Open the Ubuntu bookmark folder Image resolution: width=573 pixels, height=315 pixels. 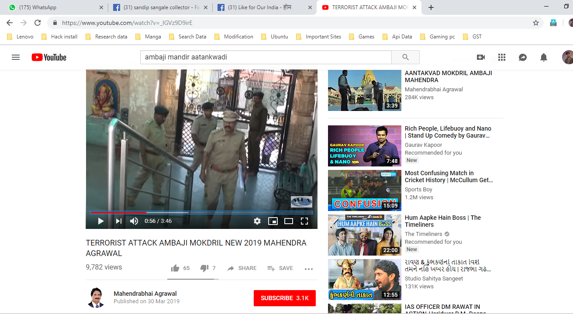tap(275, 37)
